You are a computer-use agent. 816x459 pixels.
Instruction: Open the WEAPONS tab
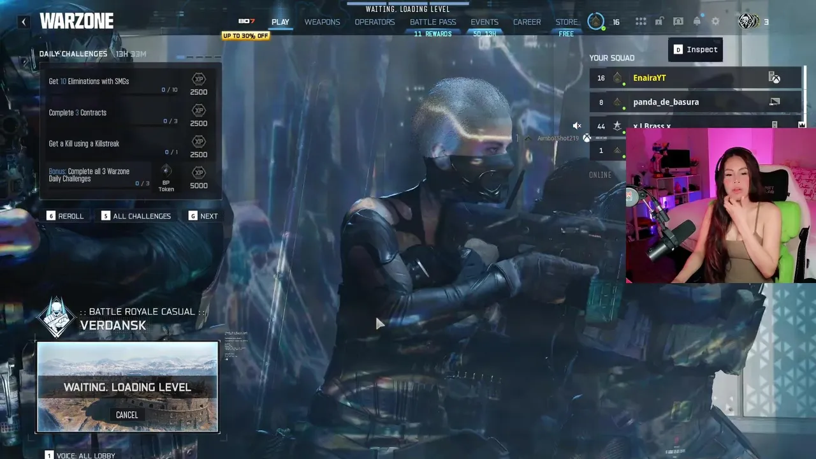(322, 22)
